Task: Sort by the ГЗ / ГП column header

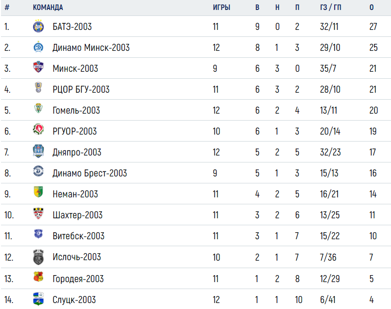Action: (330, 7)
